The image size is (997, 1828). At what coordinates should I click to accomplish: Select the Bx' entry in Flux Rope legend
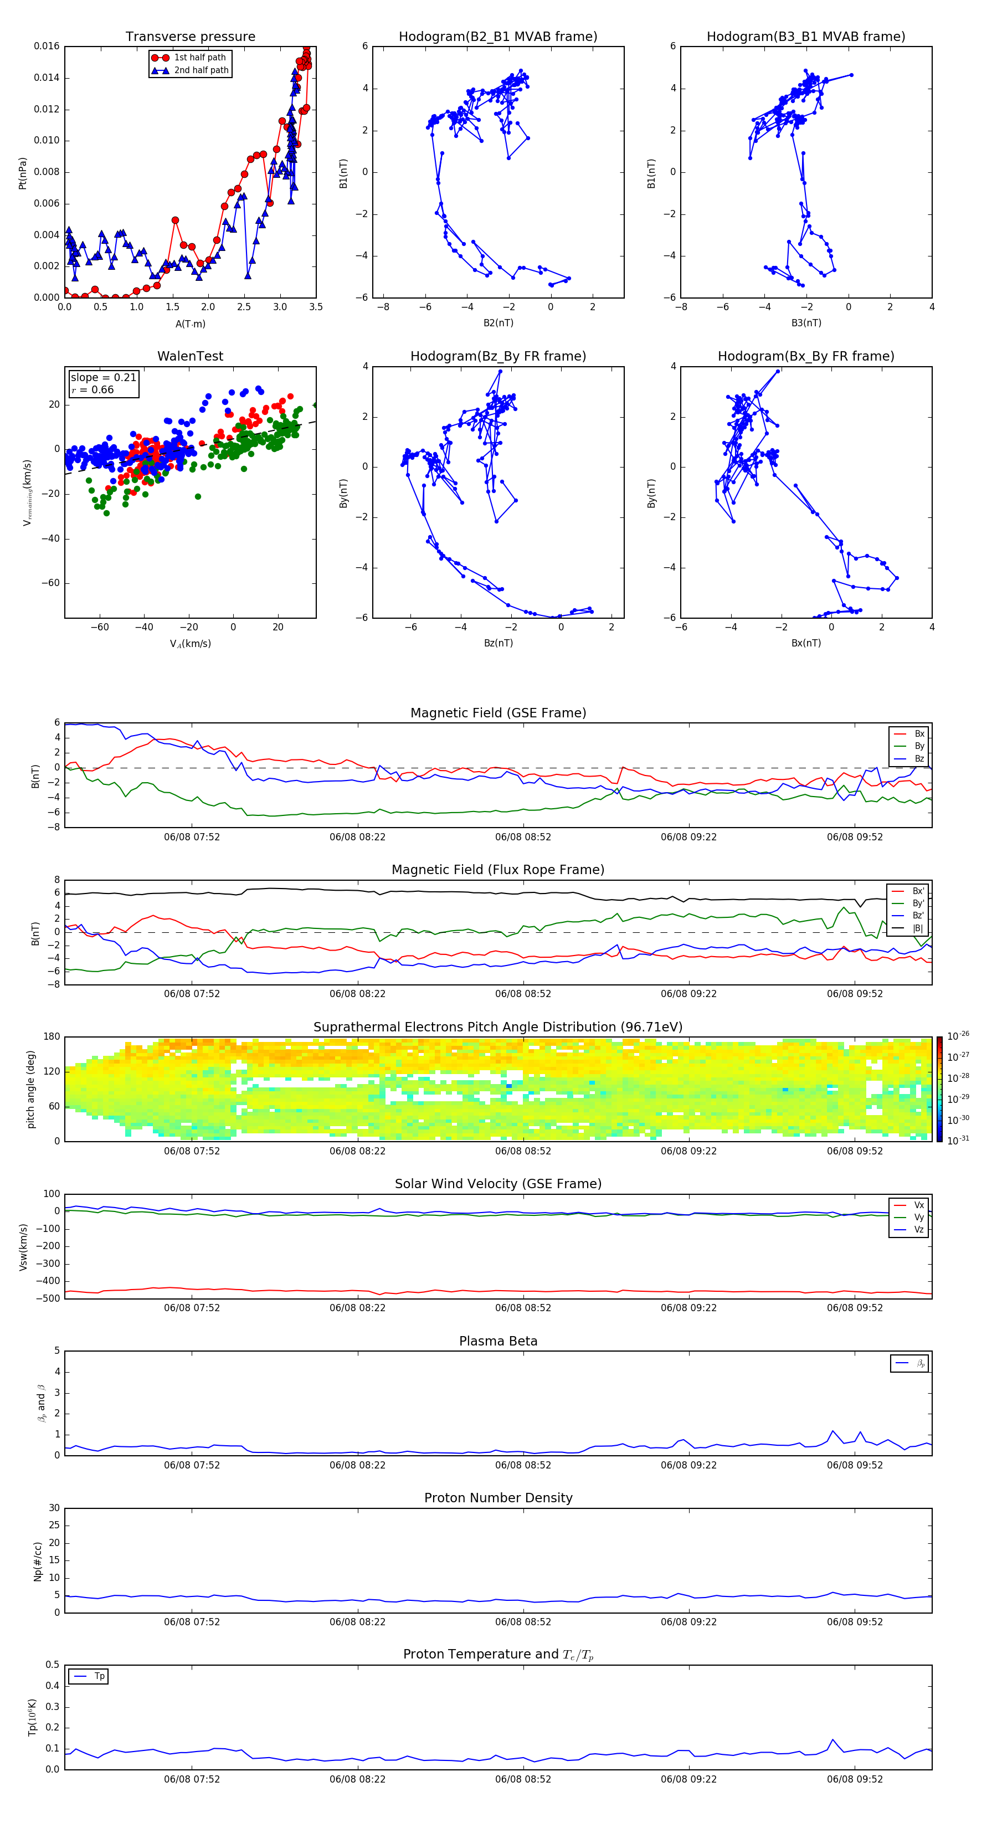pyautogui.click(x=908, y=891)
